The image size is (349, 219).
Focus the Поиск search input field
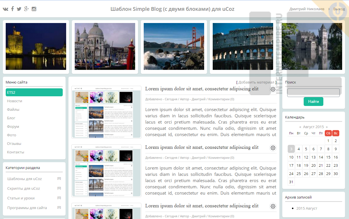coord(313,93)
